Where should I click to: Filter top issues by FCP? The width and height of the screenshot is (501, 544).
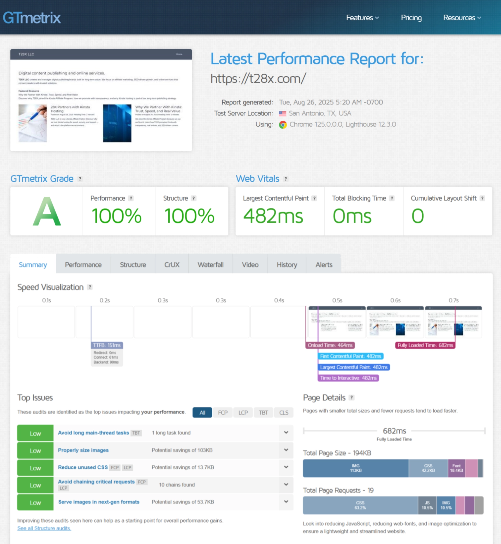pos(223,412)
